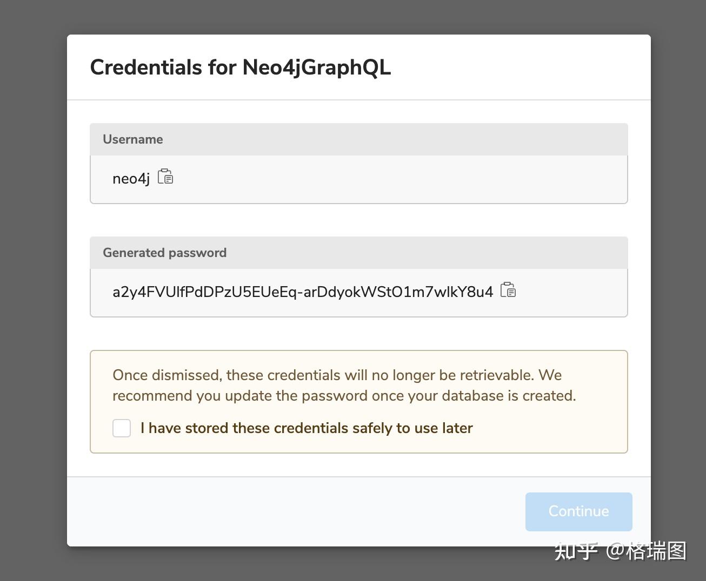706x581 pixels.
Task: Click the warning message about dismissed credentials
Action: tap(344, 385)
